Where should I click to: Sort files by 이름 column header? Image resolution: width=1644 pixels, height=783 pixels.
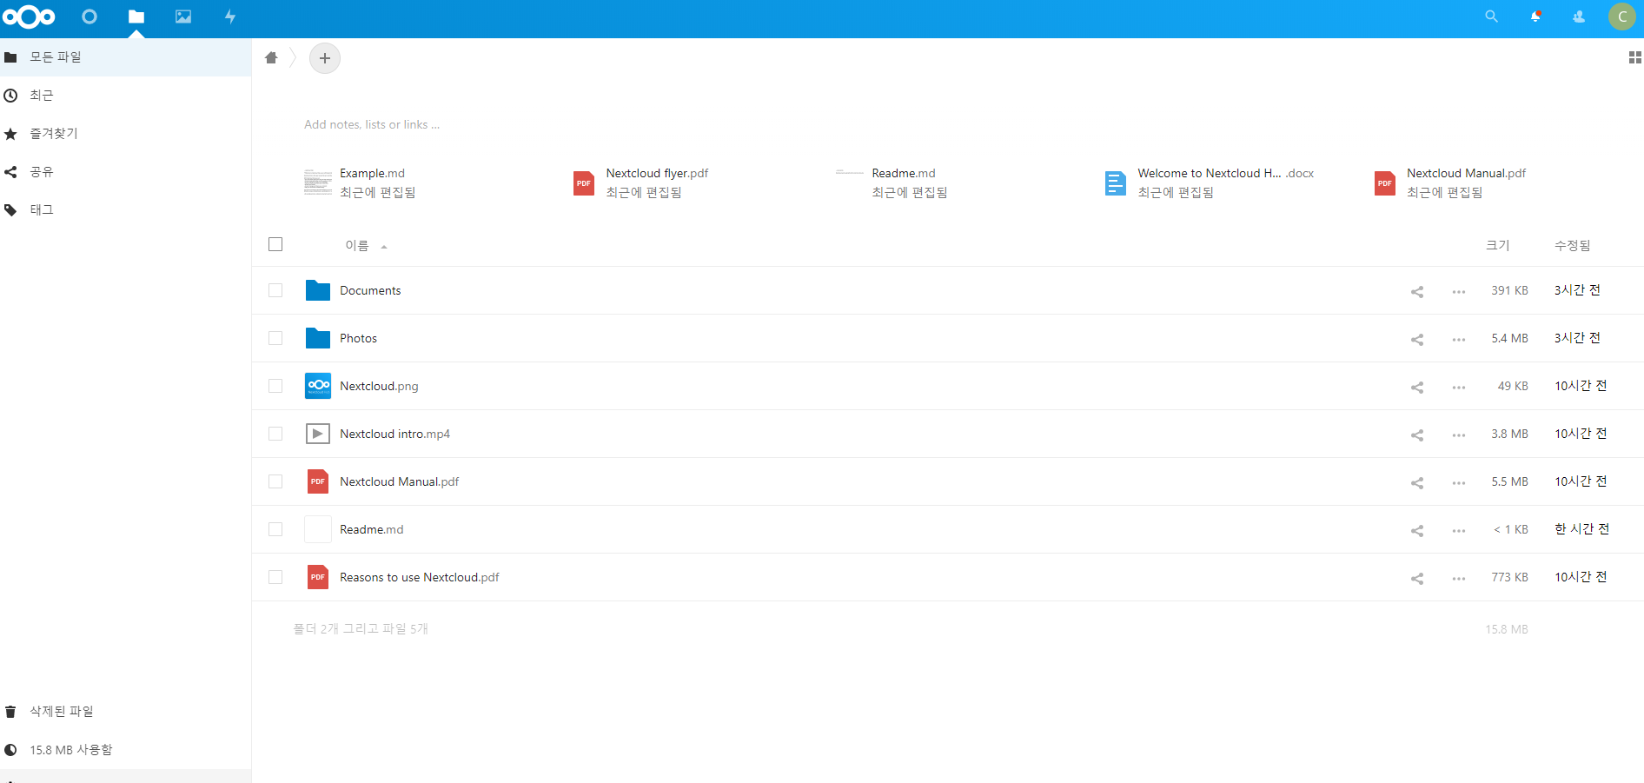[x=357, y=246]
